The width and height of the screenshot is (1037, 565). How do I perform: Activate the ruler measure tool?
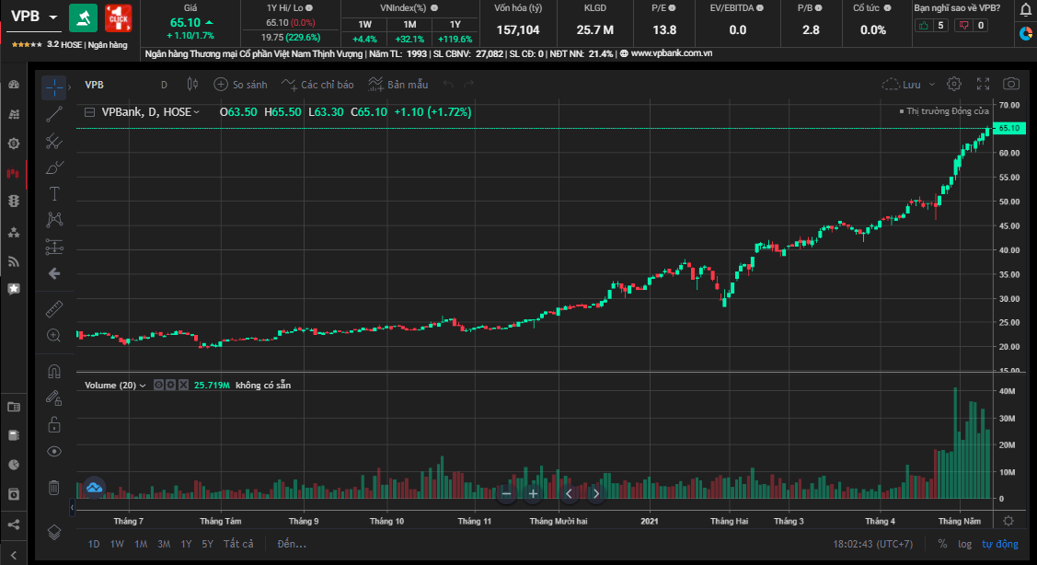(x=54, y=309)
